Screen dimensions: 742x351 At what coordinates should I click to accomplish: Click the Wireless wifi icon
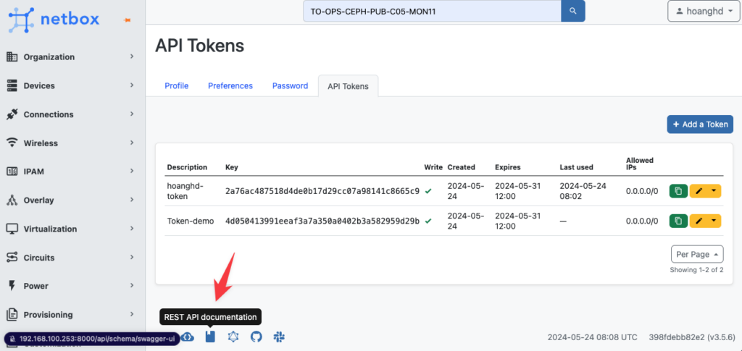click(12, 143)
